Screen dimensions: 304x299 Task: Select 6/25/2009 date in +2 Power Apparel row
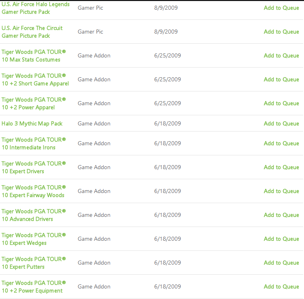pos(168,103)
